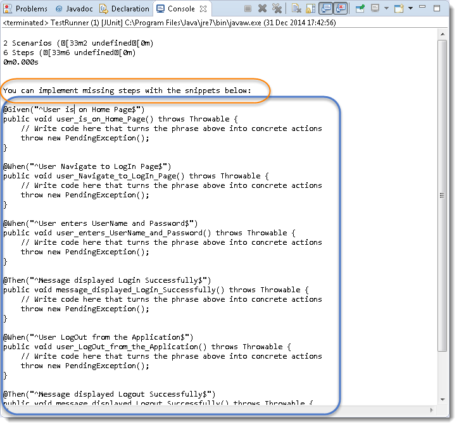
Task: Click the Declaration tab icon
Action: pos(104,9)
